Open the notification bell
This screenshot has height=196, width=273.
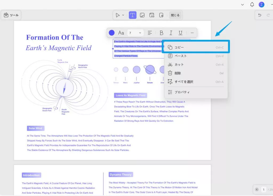[252, 5]
